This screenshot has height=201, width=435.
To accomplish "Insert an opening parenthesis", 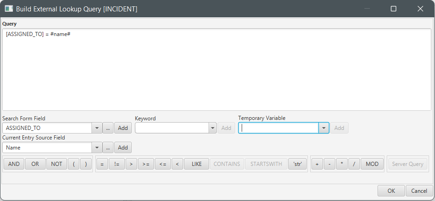I will coord(74,164).
